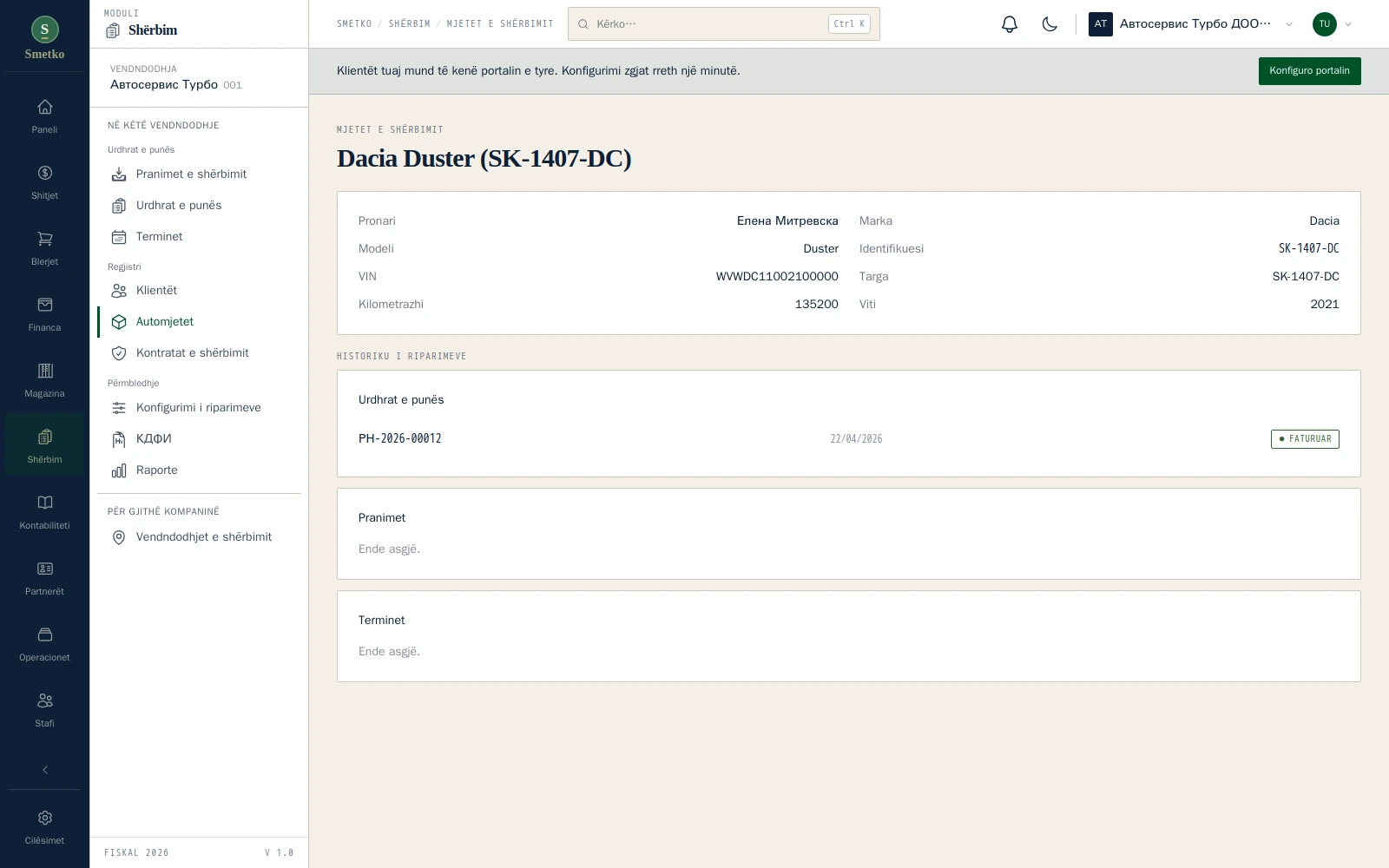1389x868 pixels.
Task: Open Shitjet sales module
Action: tap(44, 182)
